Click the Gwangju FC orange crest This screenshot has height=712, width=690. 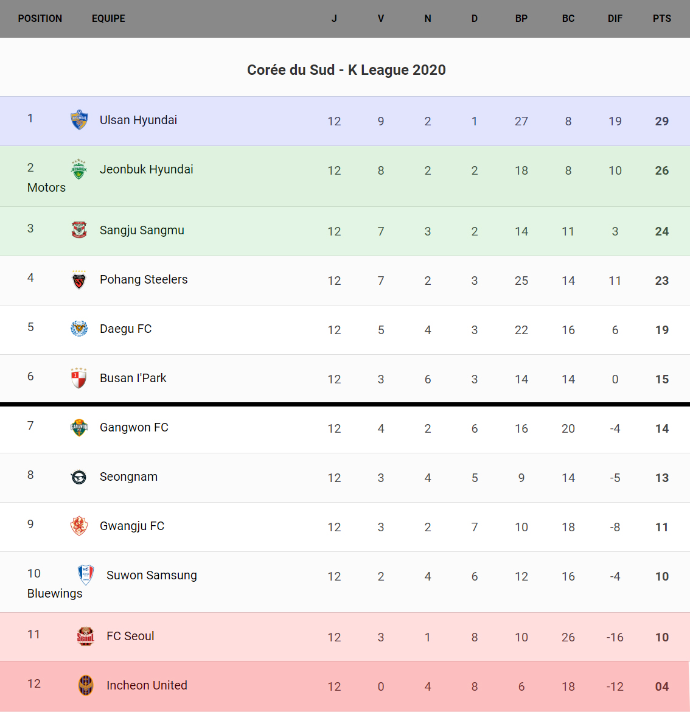pyautogui.click(x=79, y=526)
